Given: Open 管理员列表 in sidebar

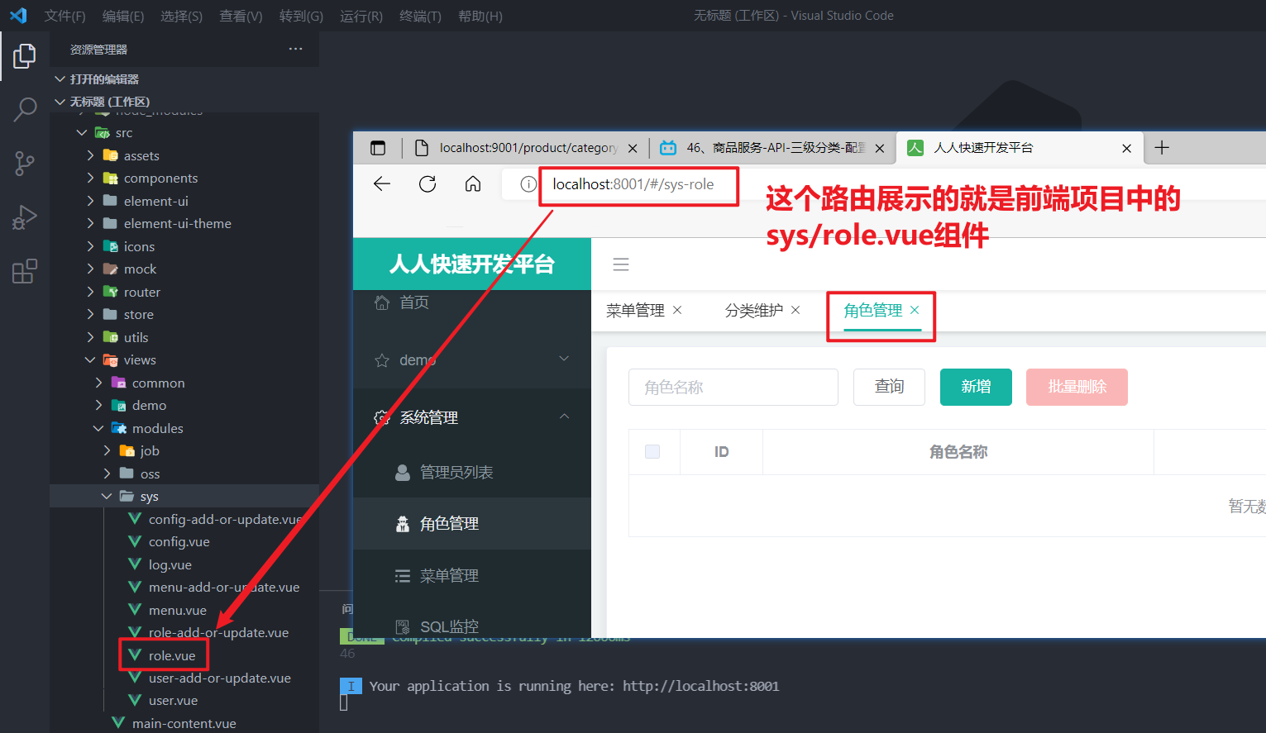Looking at the screenshot, I should tap(472, 472).
